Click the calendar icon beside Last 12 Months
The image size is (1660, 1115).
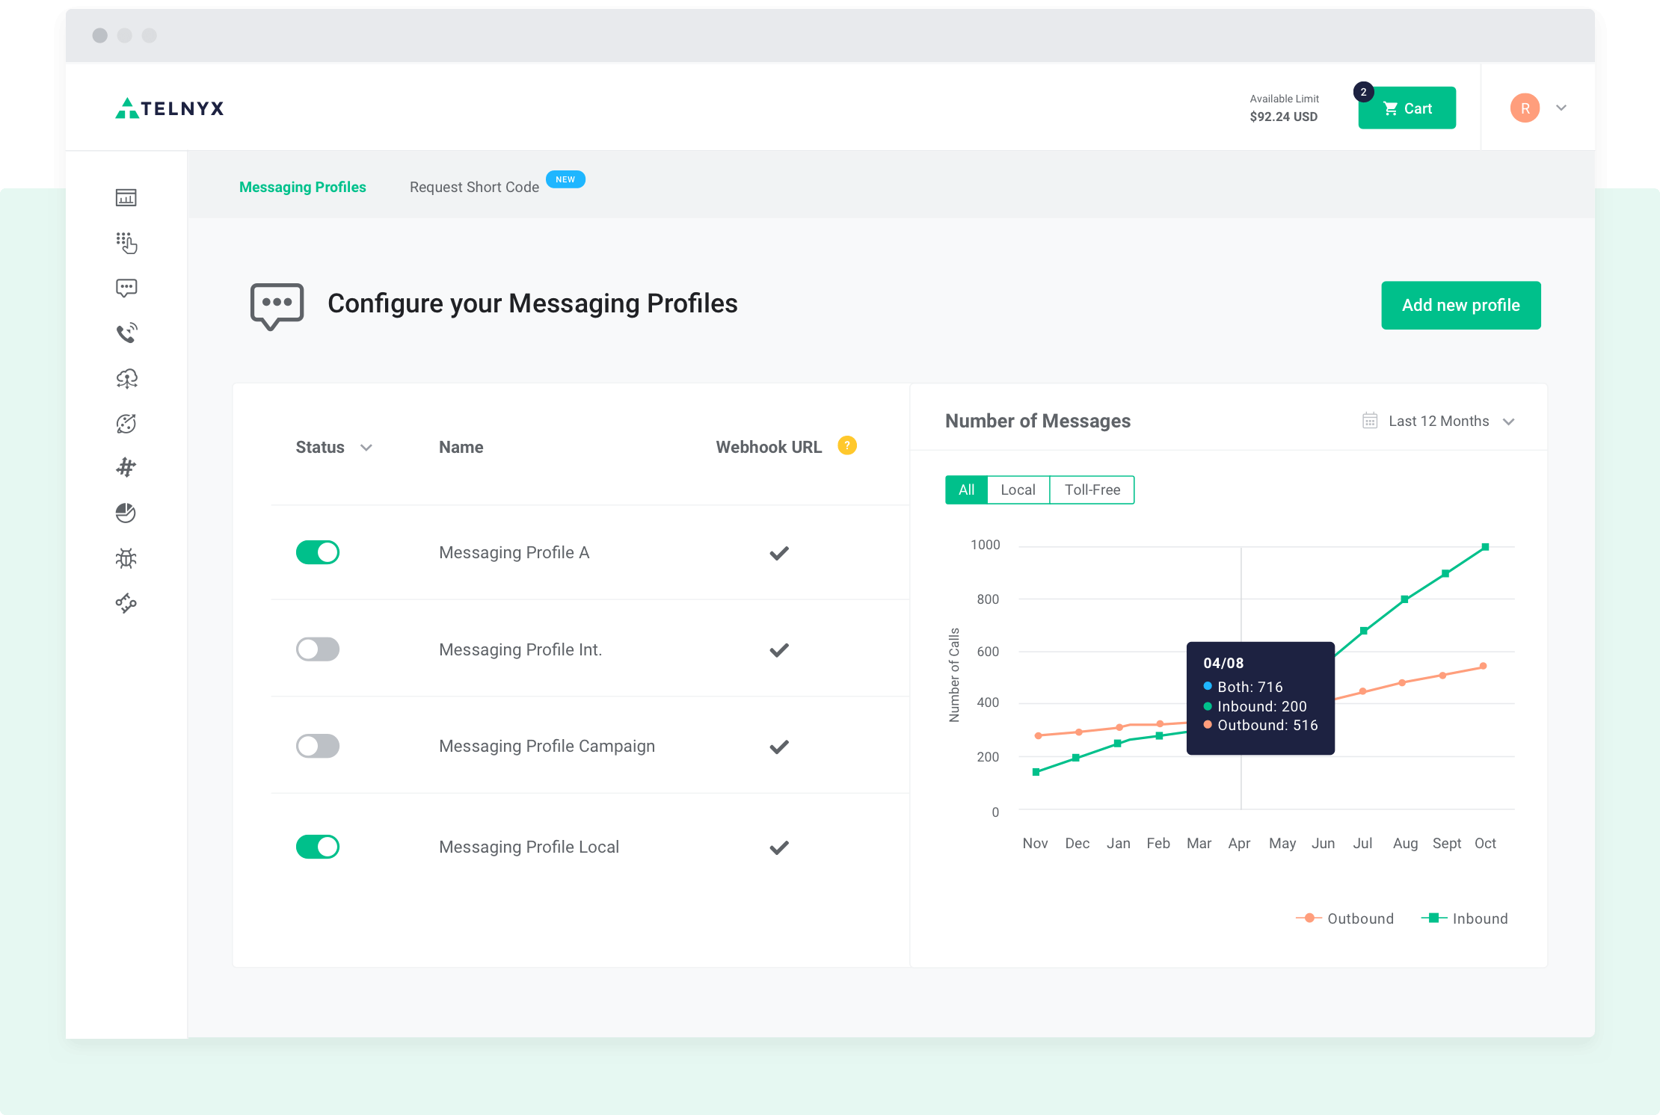(x=1370, y=421)
